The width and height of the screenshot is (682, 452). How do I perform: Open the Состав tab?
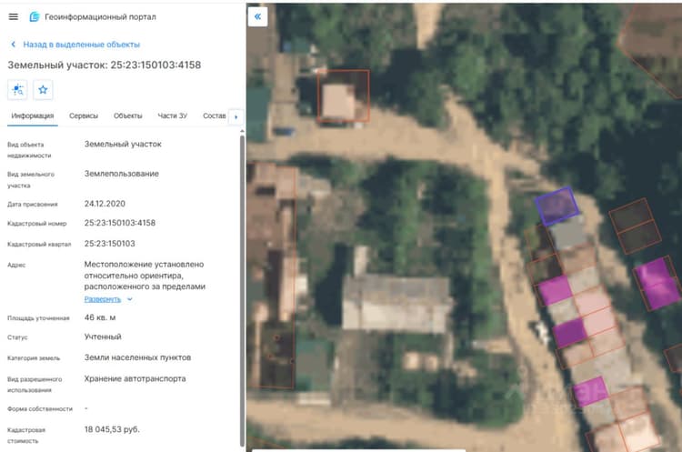pos(214,116)
